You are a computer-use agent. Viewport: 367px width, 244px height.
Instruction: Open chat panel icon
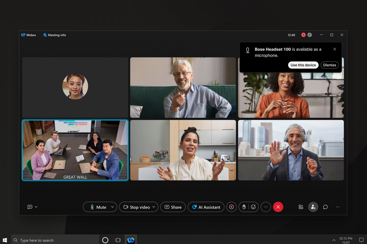pyautogui.click(x=325, y=207)
